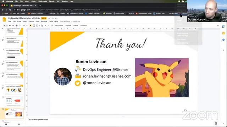Viewport: 227px width, 127px height.
Task: Check the cloud document status icon
Action: pyautogui.click(x=56, y=18)
